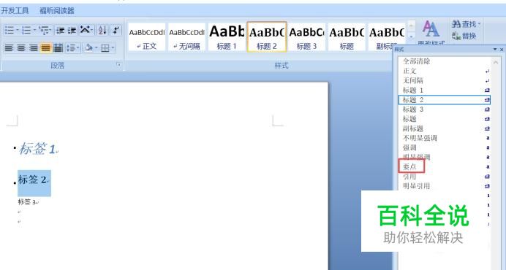
Task: Open line spacing dropdown arrow
Action: (78, 48)
